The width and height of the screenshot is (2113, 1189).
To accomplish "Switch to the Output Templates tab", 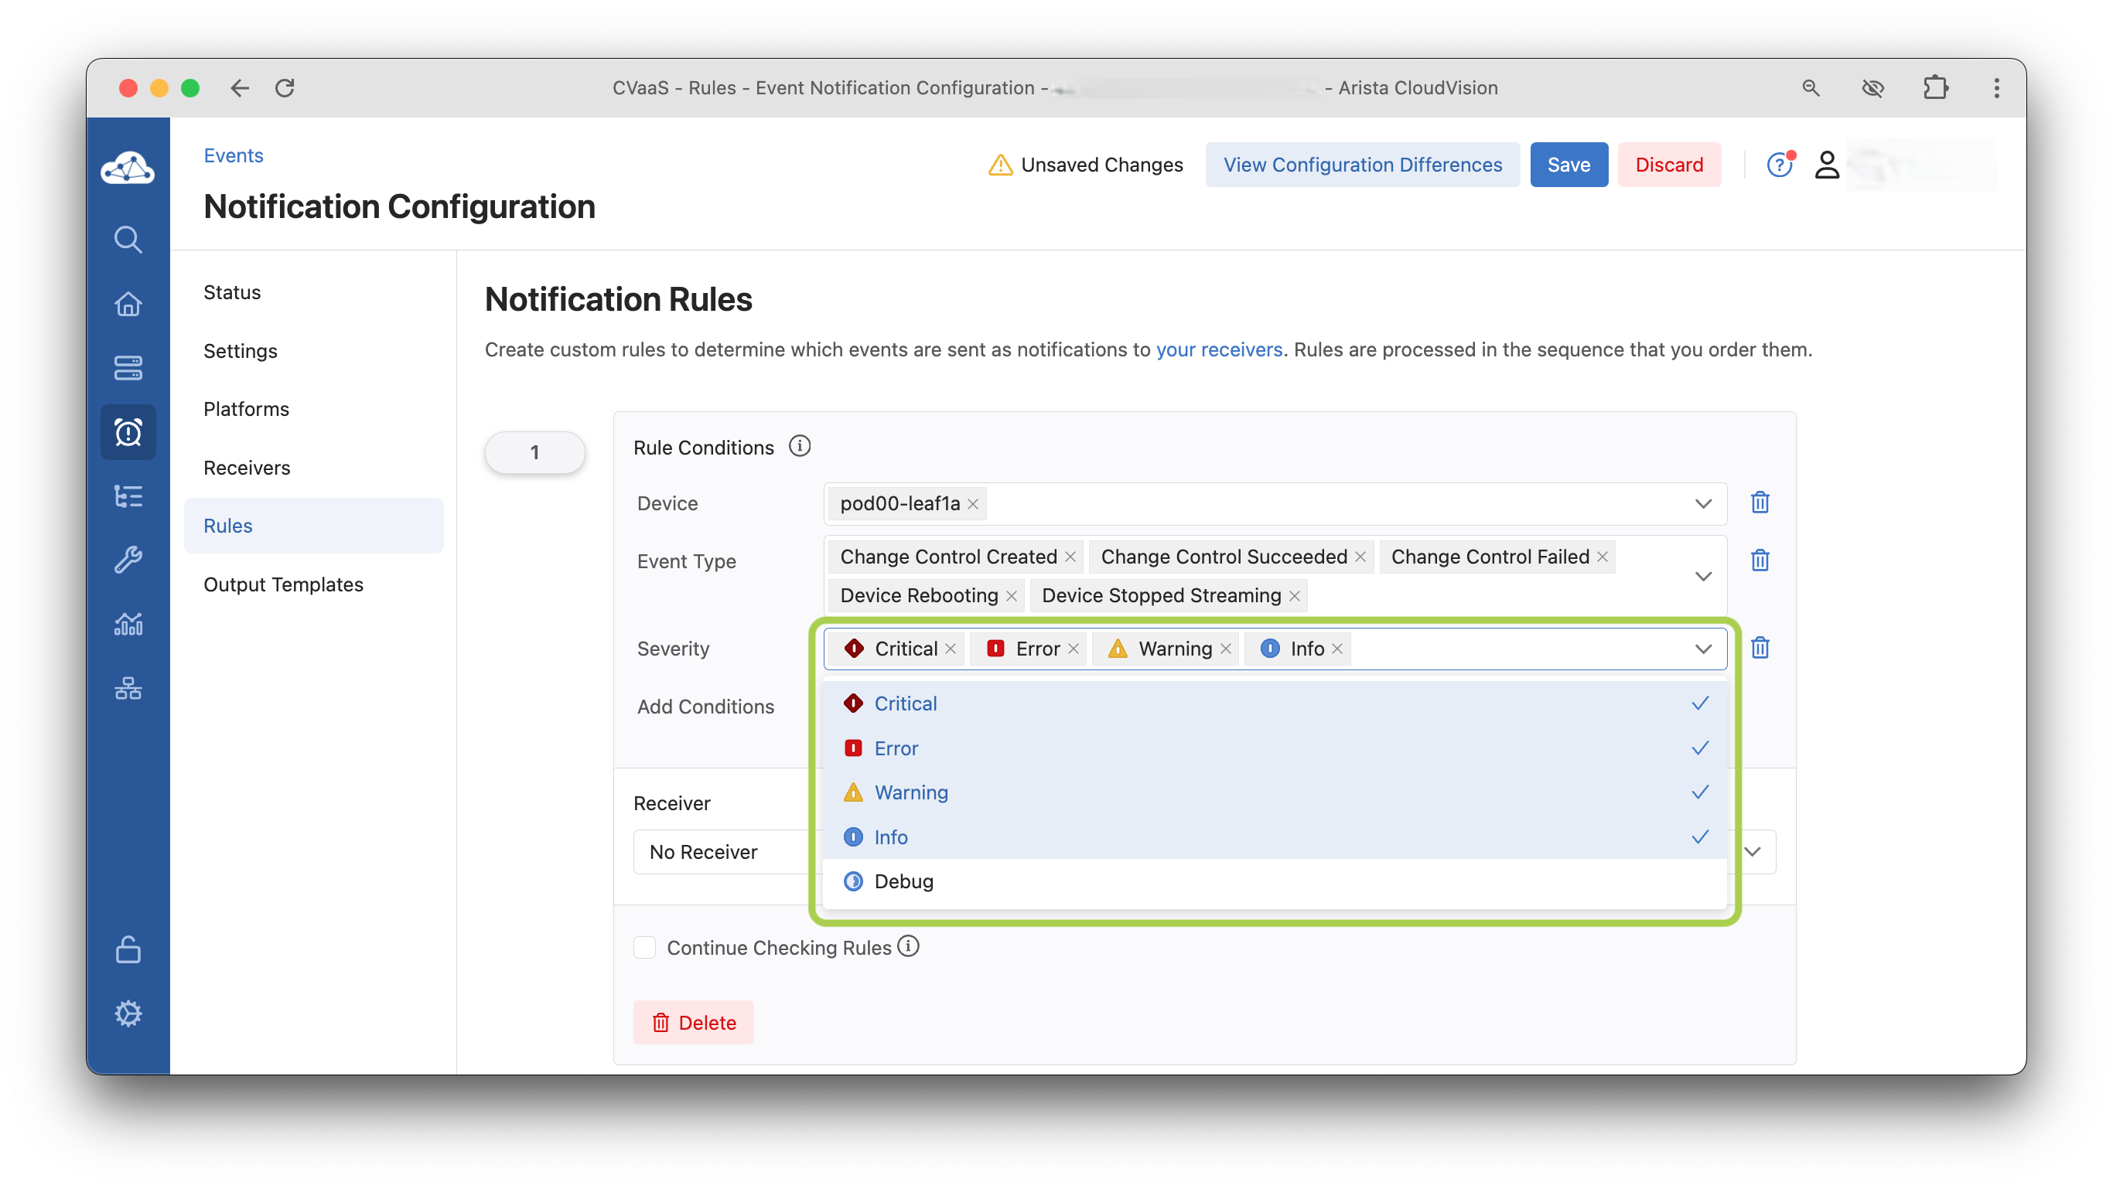I will click(x=283, y=584).
